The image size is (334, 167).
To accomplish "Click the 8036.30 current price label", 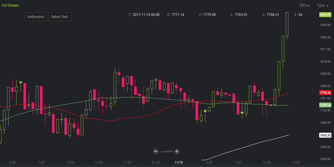I will 325,14.
